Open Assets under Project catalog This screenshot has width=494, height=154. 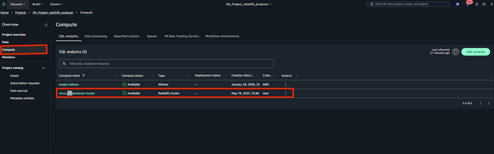[15, 76]
